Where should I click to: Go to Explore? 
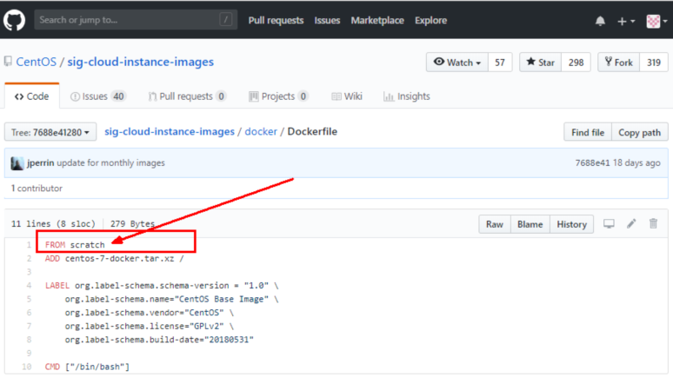(x=430, y=20)
